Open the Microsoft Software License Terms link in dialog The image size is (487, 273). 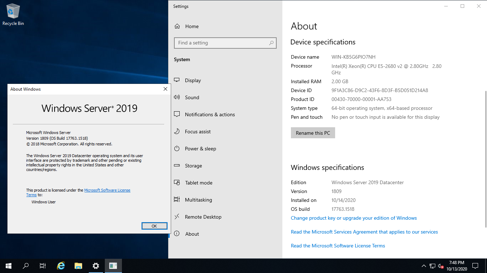click(107, 190)
